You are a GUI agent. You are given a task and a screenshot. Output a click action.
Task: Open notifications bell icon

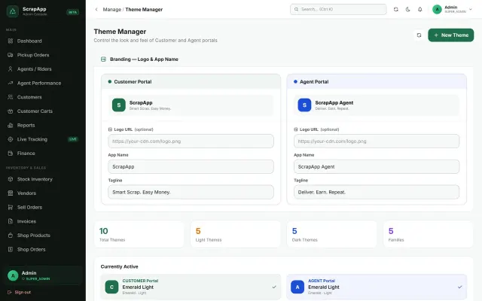tap(420, 10)
